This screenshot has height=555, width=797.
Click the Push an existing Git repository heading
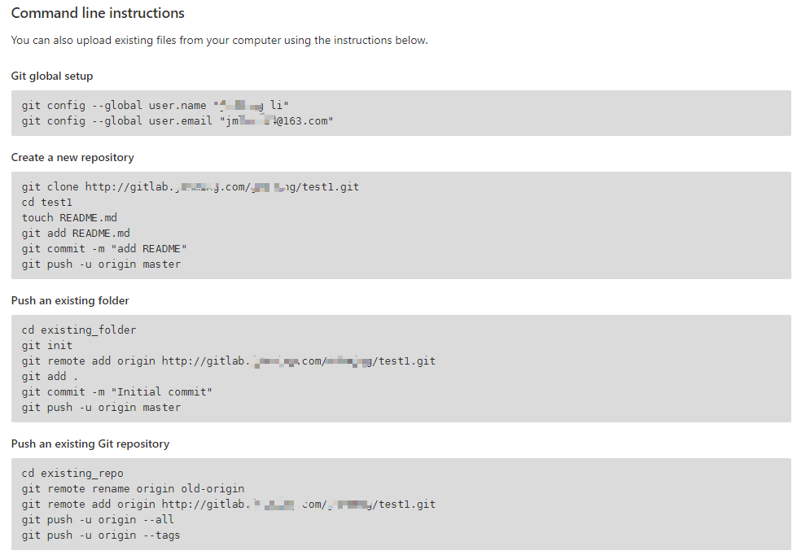(x=90, y=444)
